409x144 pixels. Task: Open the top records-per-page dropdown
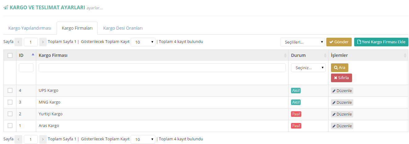(143, 42)
